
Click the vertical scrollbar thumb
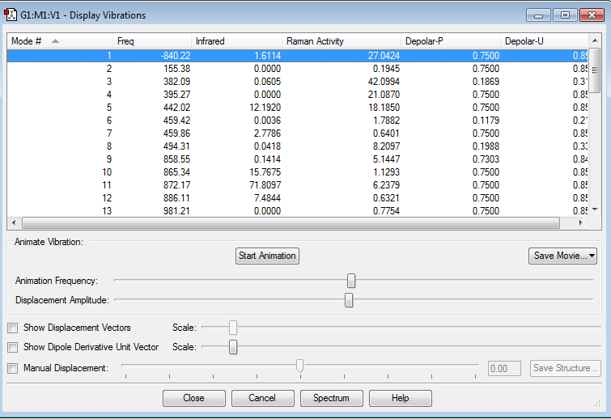pos(595,70)
